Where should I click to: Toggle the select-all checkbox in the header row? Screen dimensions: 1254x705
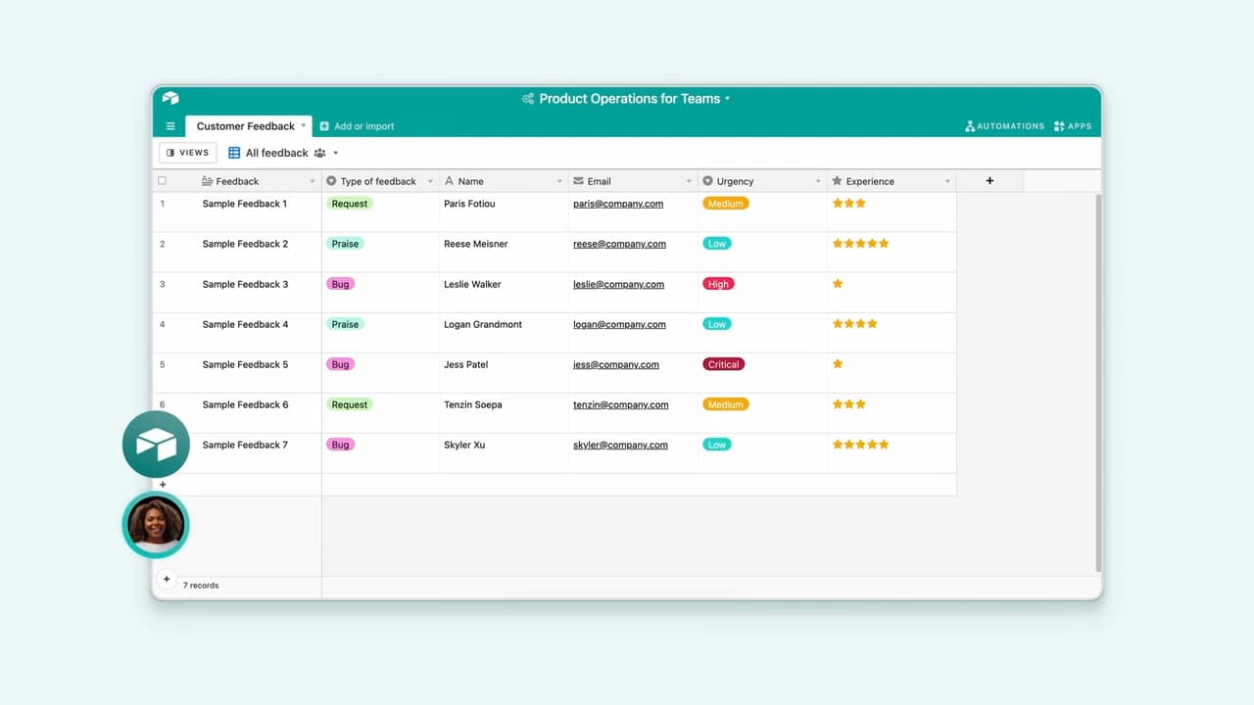[x=163, y=181]
